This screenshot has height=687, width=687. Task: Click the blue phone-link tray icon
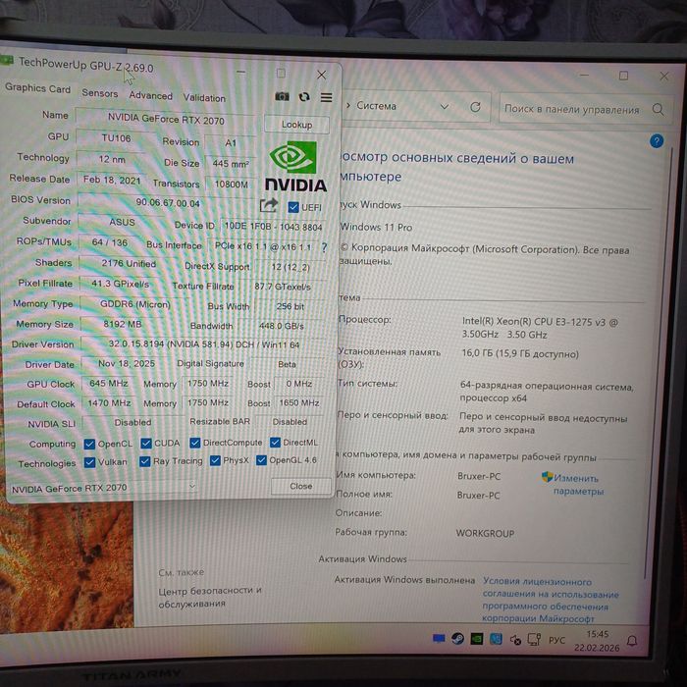pyautogui.click(x=496, y=639)
